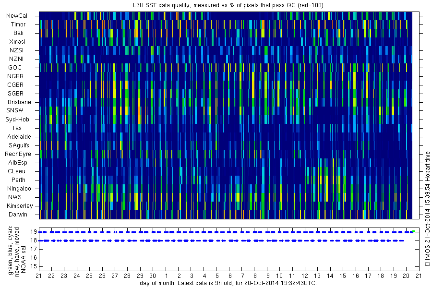Click the Perth row label

[18, 180]
